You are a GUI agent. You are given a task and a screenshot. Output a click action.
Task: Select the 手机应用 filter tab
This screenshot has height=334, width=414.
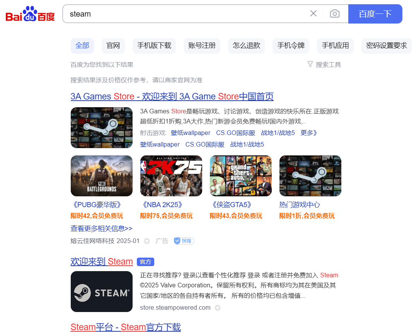(335, 46)
